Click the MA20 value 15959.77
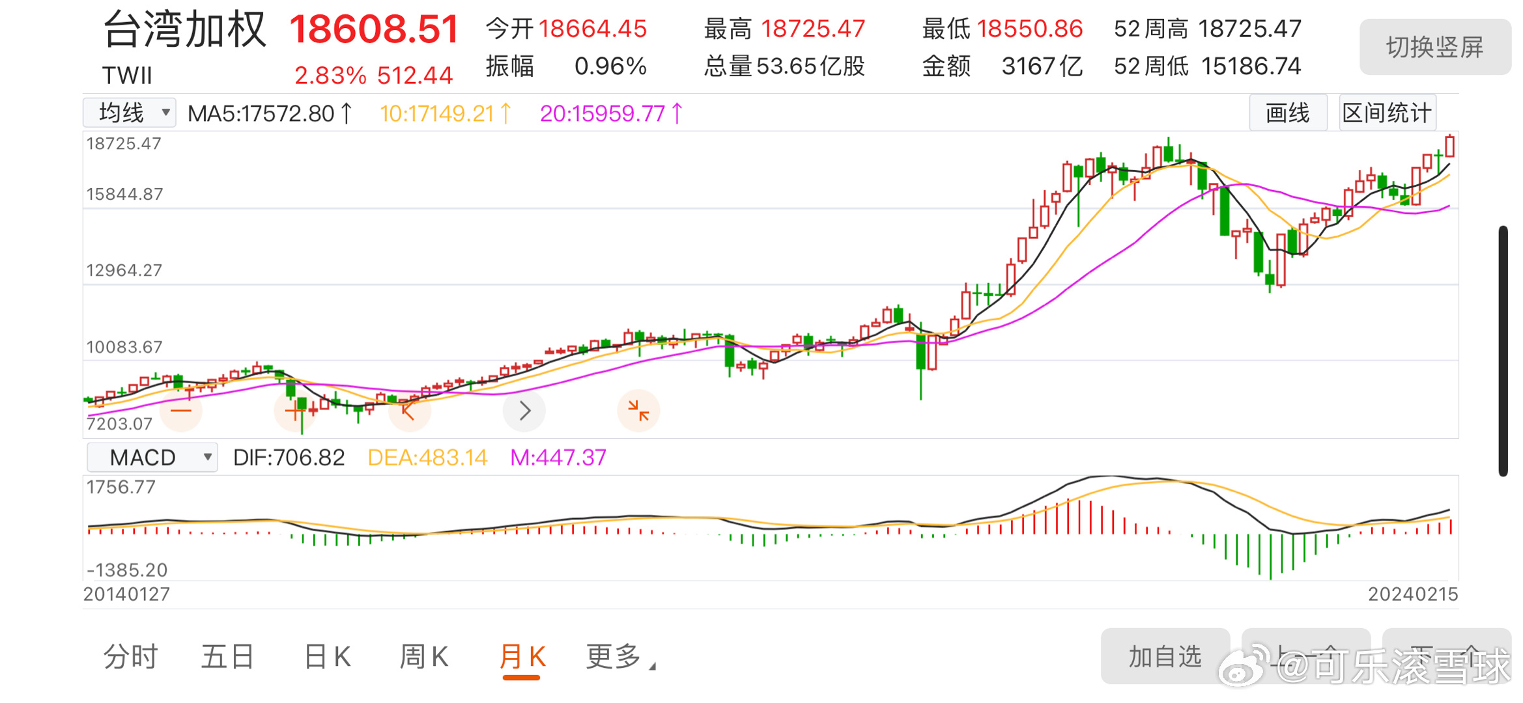The height and width of the screenshot is (703, 1523). click(611, 114)
